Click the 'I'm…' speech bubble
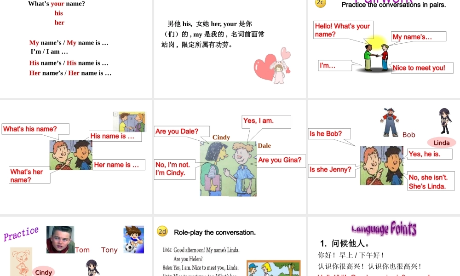Screen dimensions: 460x276 click(x=335, y=65)
